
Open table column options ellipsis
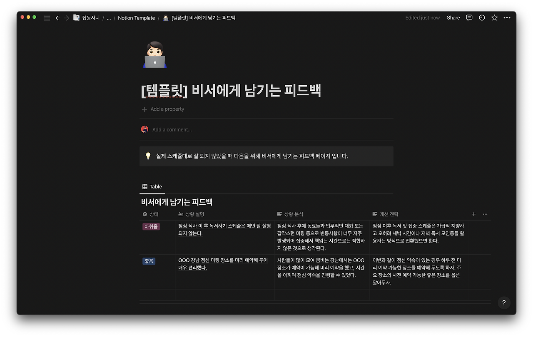485,214
